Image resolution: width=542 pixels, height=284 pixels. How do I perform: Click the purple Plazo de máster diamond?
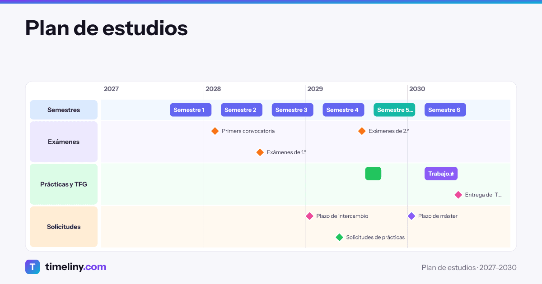[411, 216]
